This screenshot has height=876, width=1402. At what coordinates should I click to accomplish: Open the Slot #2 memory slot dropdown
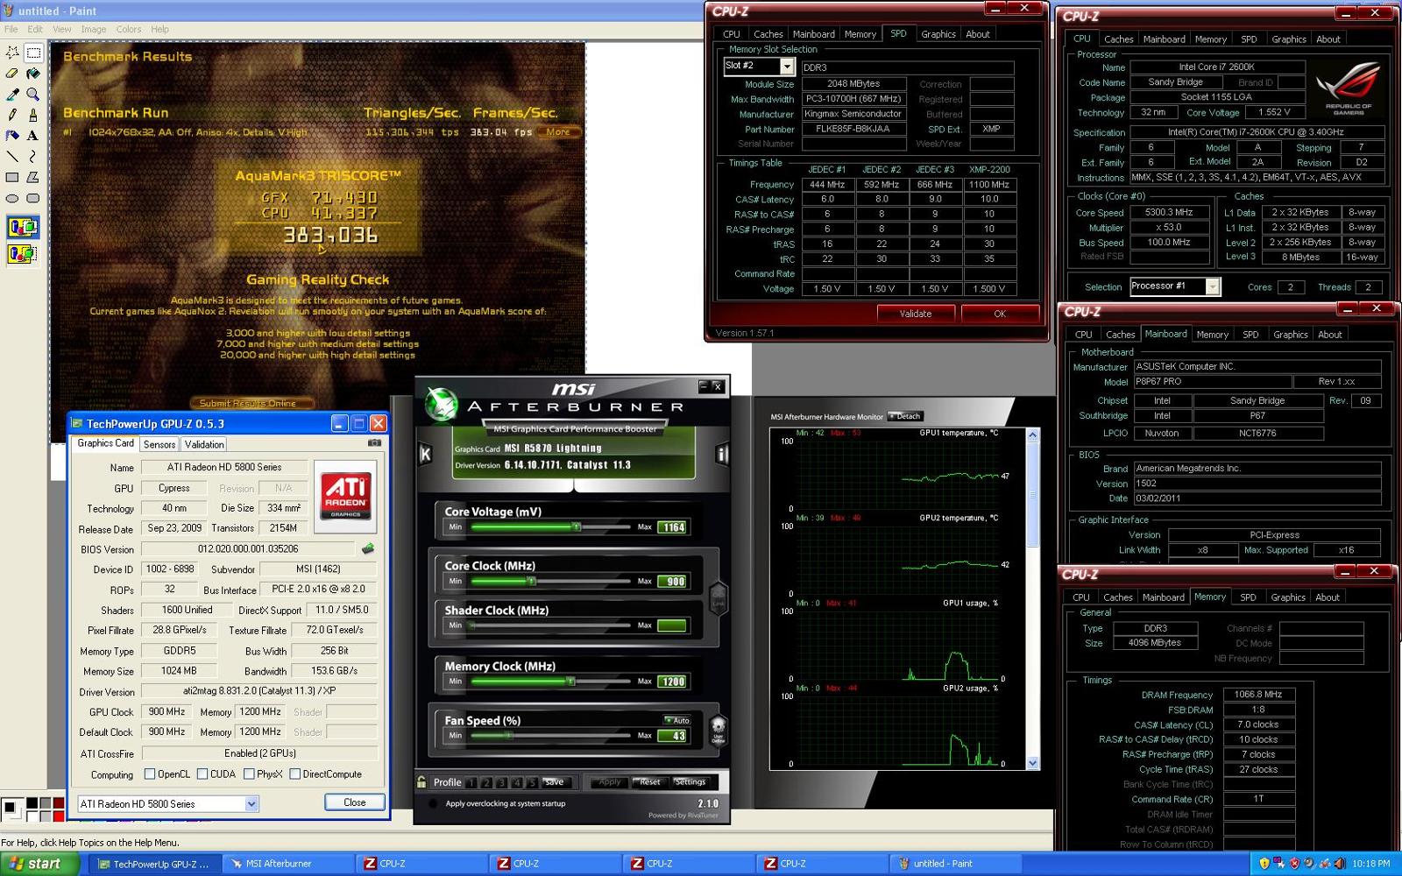pos(787,67)
